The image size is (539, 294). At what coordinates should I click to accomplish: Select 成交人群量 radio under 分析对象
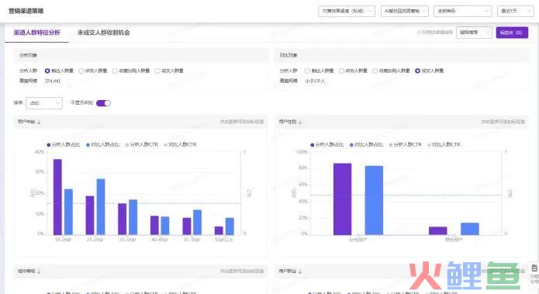coord(157,71)
